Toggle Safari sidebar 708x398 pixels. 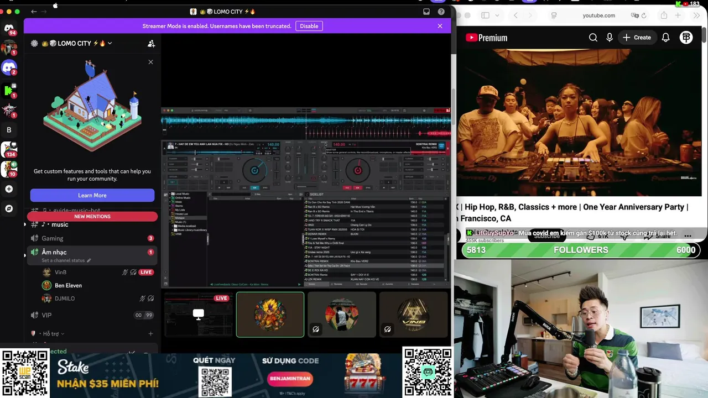(x=485, y=15)
